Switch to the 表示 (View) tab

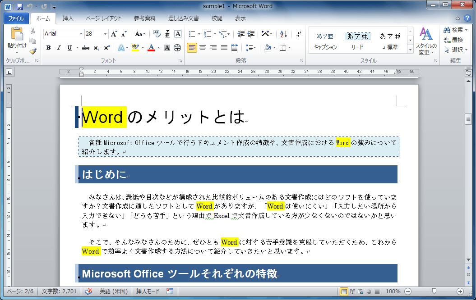click(240, 18)
